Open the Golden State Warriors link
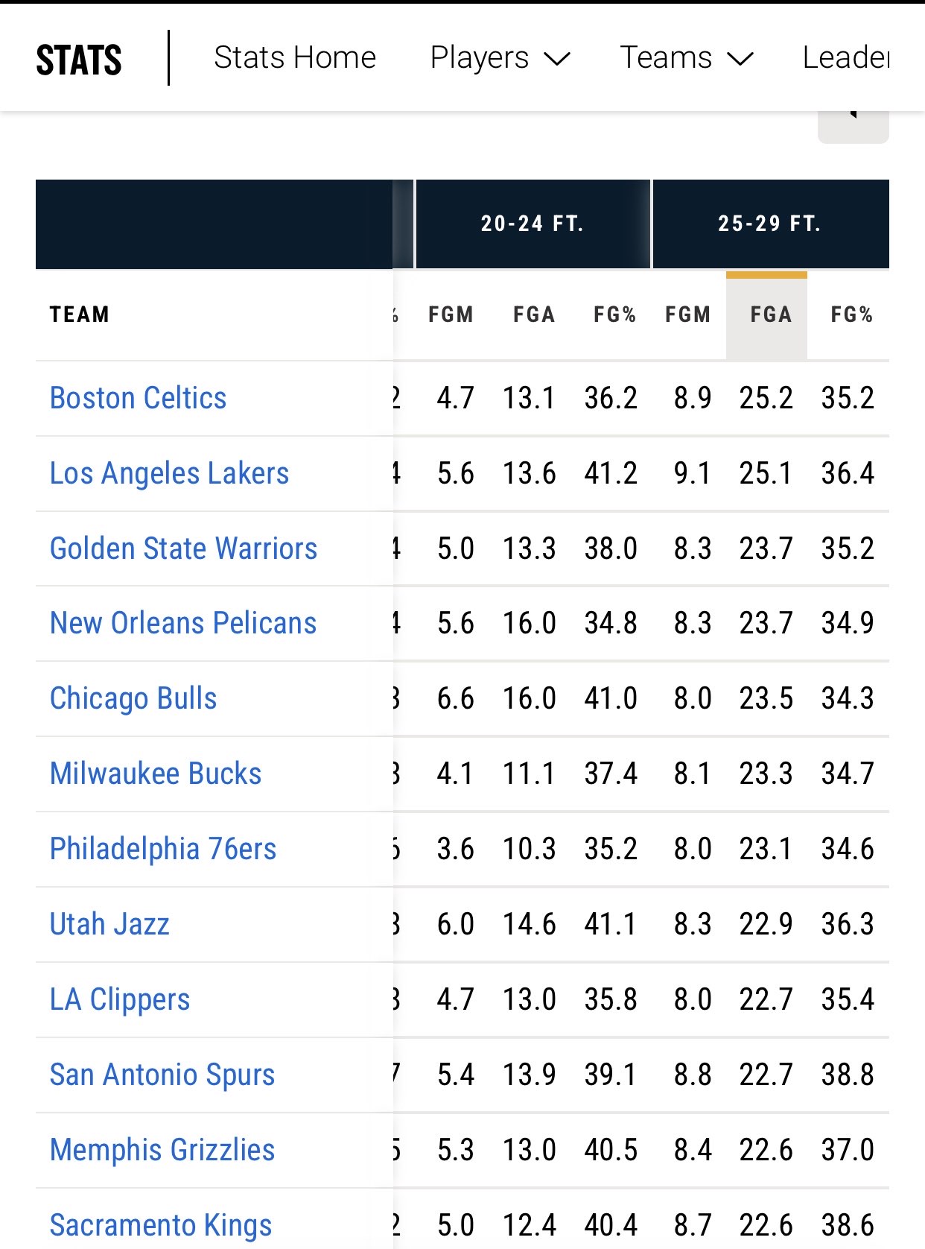925x1249 pixels. [184, 548]
